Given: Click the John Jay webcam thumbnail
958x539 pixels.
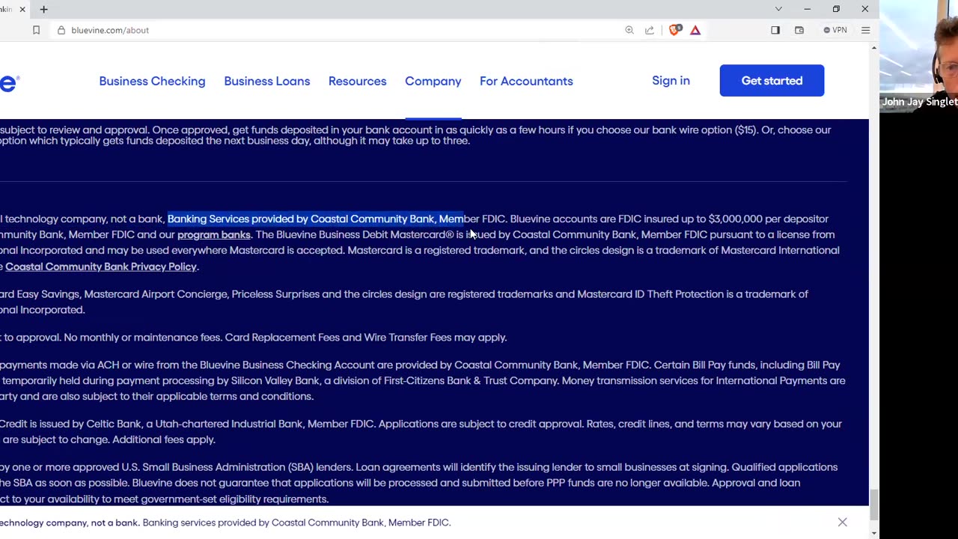Looking at the screenshot, I should pos(919,55).
